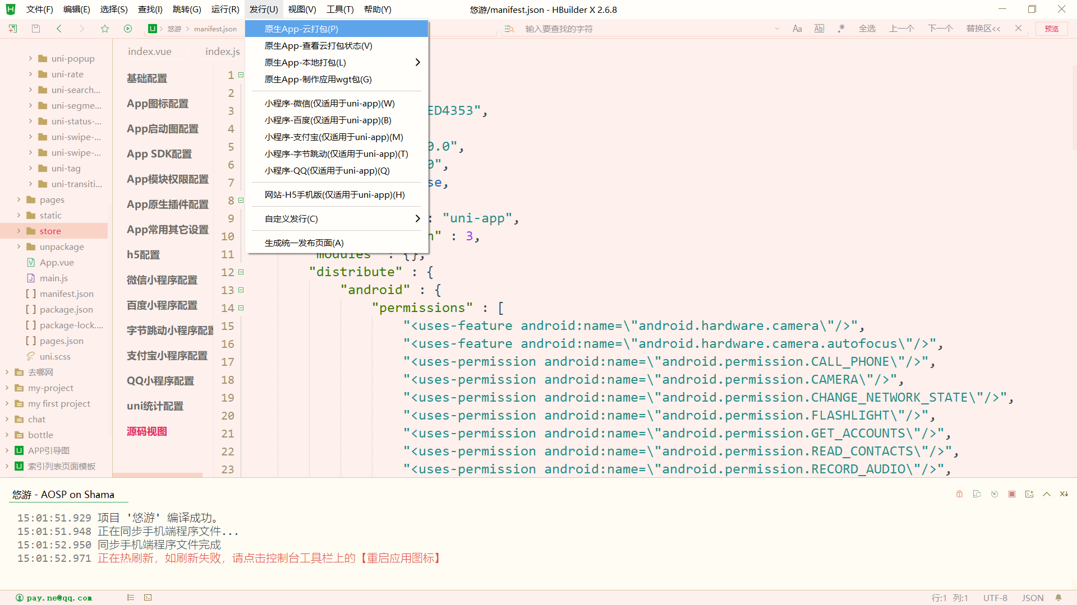Open the debug bug icon in console toolbar
1077x605 pixels.
959,494
